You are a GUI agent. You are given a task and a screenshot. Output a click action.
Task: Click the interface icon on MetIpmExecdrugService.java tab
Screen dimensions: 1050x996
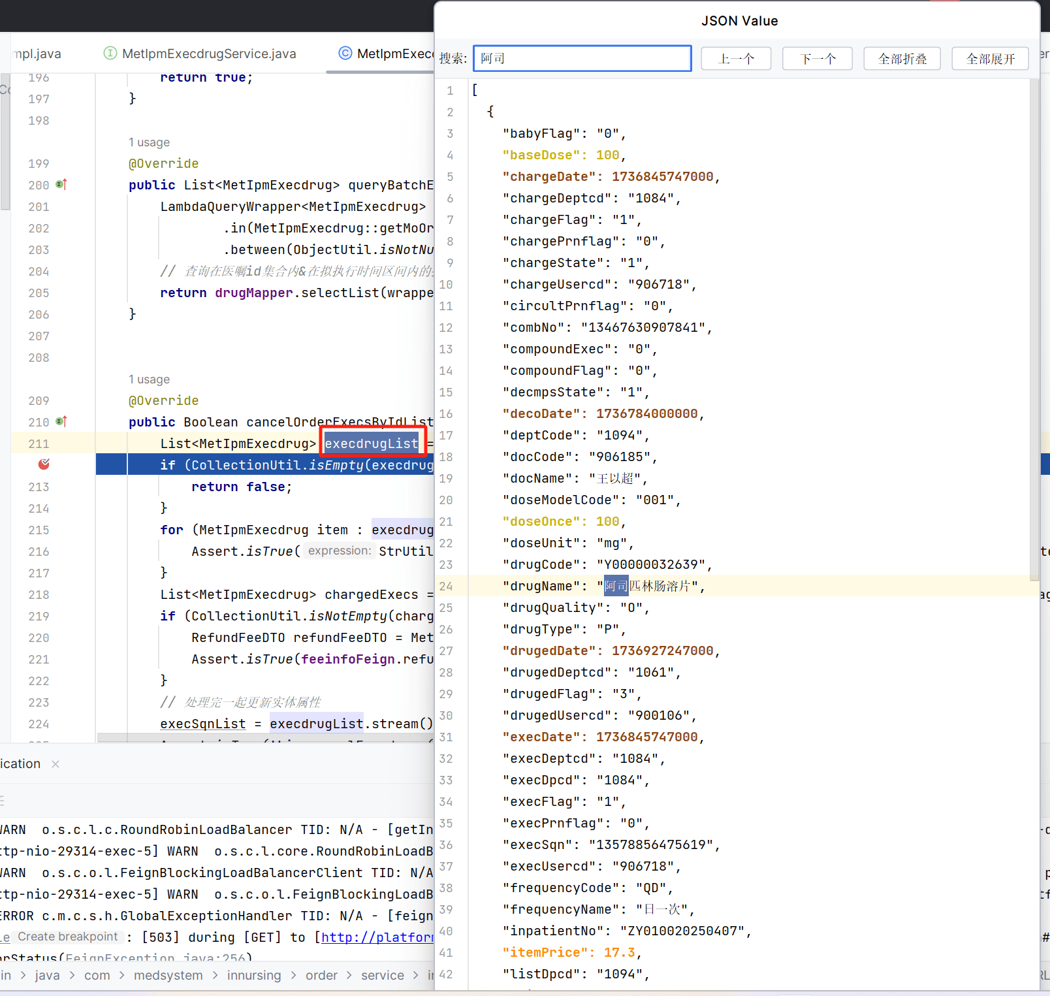(110, 54)
